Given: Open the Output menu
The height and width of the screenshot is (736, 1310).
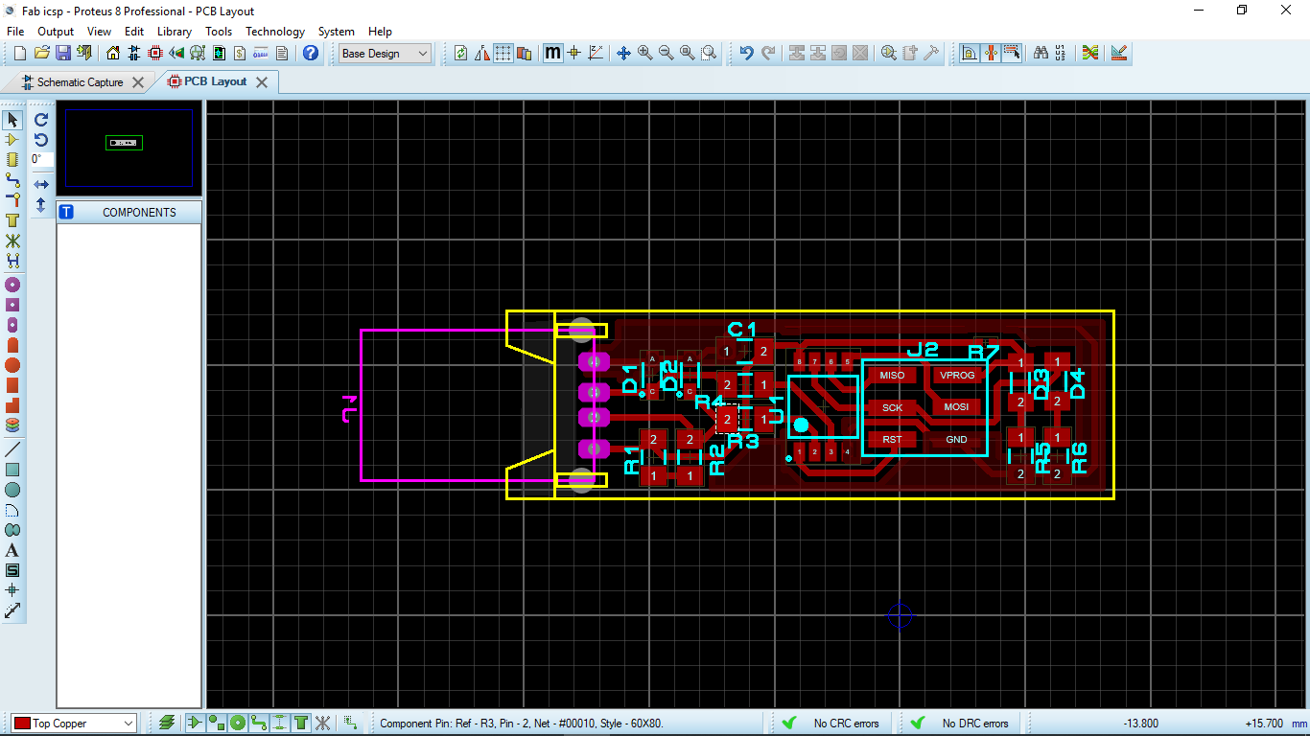Looking at the screenshot, I should point(56,32).
